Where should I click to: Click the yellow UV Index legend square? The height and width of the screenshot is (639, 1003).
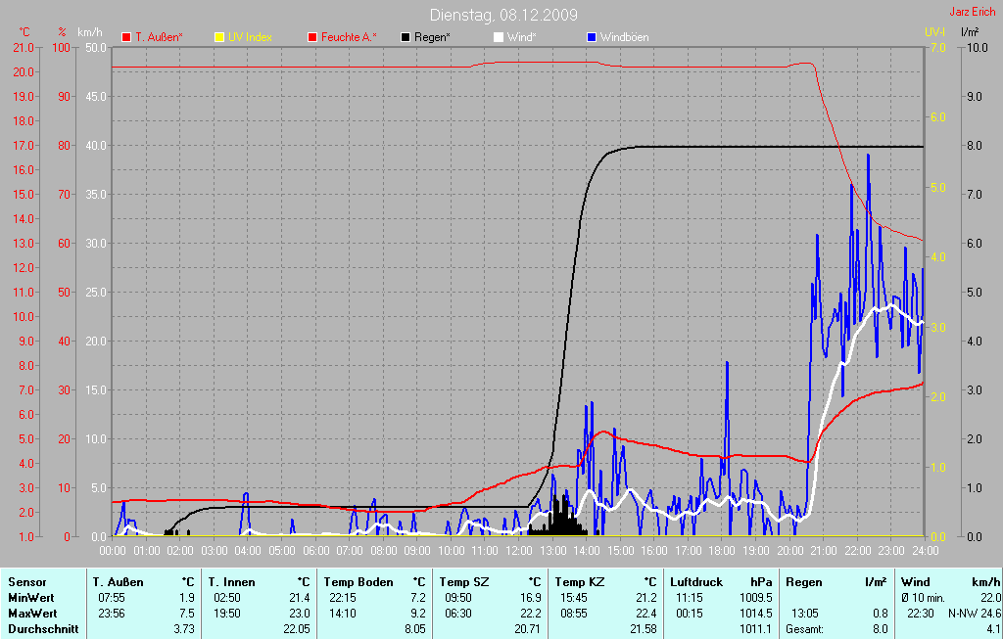click(x=219, y=37)
